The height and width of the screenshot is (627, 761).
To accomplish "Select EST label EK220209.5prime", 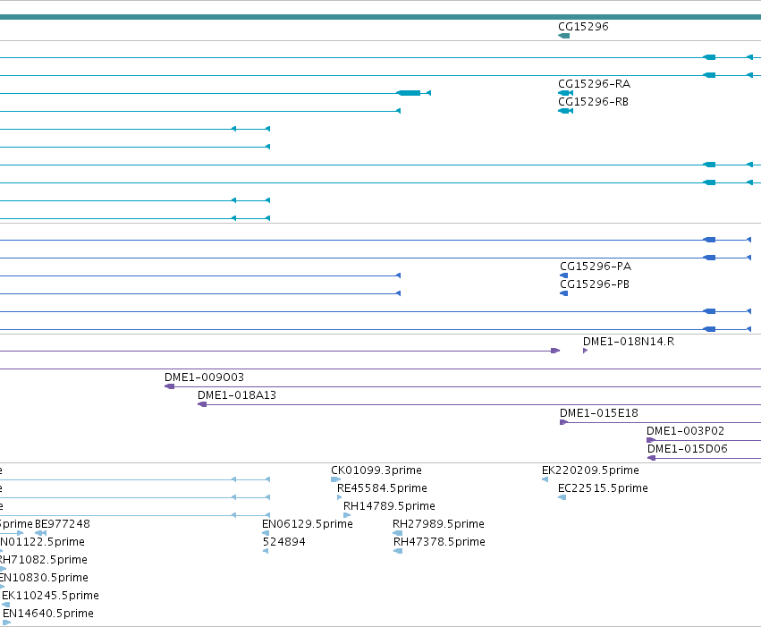I will pos(590,470).
